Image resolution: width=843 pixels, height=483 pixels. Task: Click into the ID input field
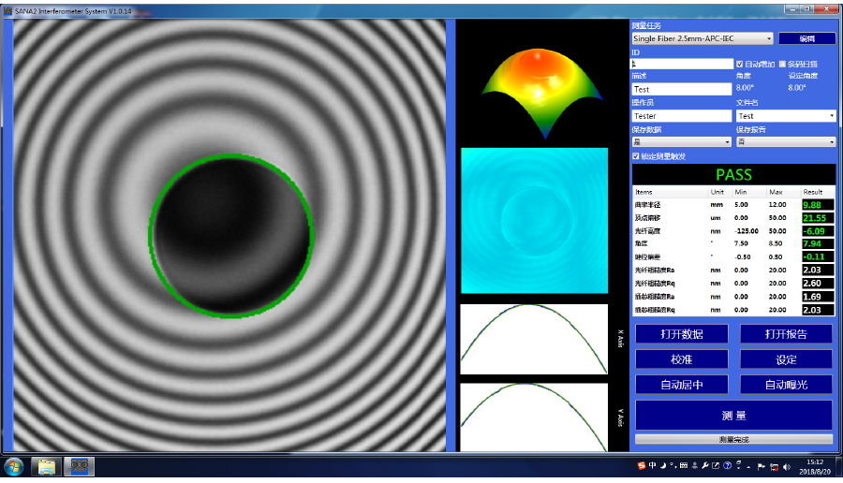point(682,64)
